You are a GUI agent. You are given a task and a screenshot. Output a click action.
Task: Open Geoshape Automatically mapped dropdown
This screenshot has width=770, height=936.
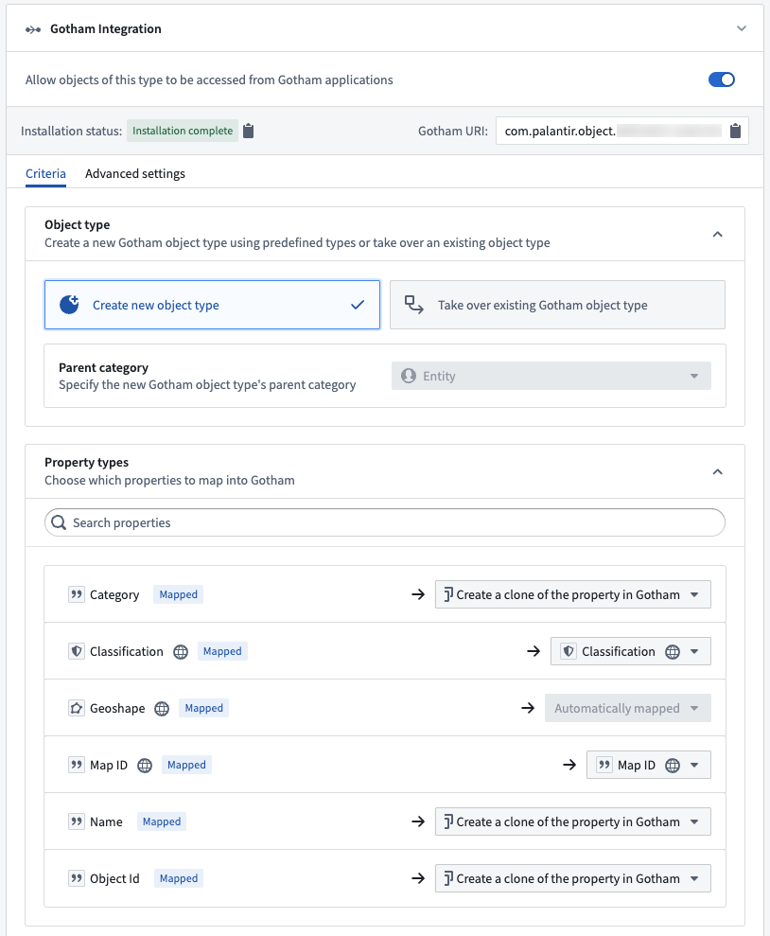pyautogui.click(x=627, y=708)
